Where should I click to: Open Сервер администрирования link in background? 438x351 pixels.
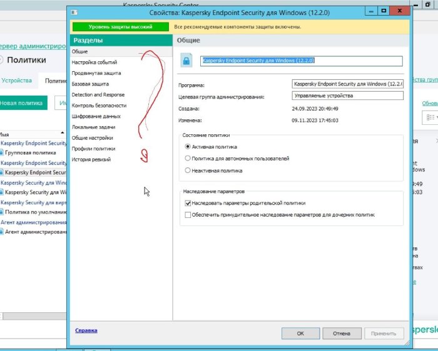tap(33, 46)
